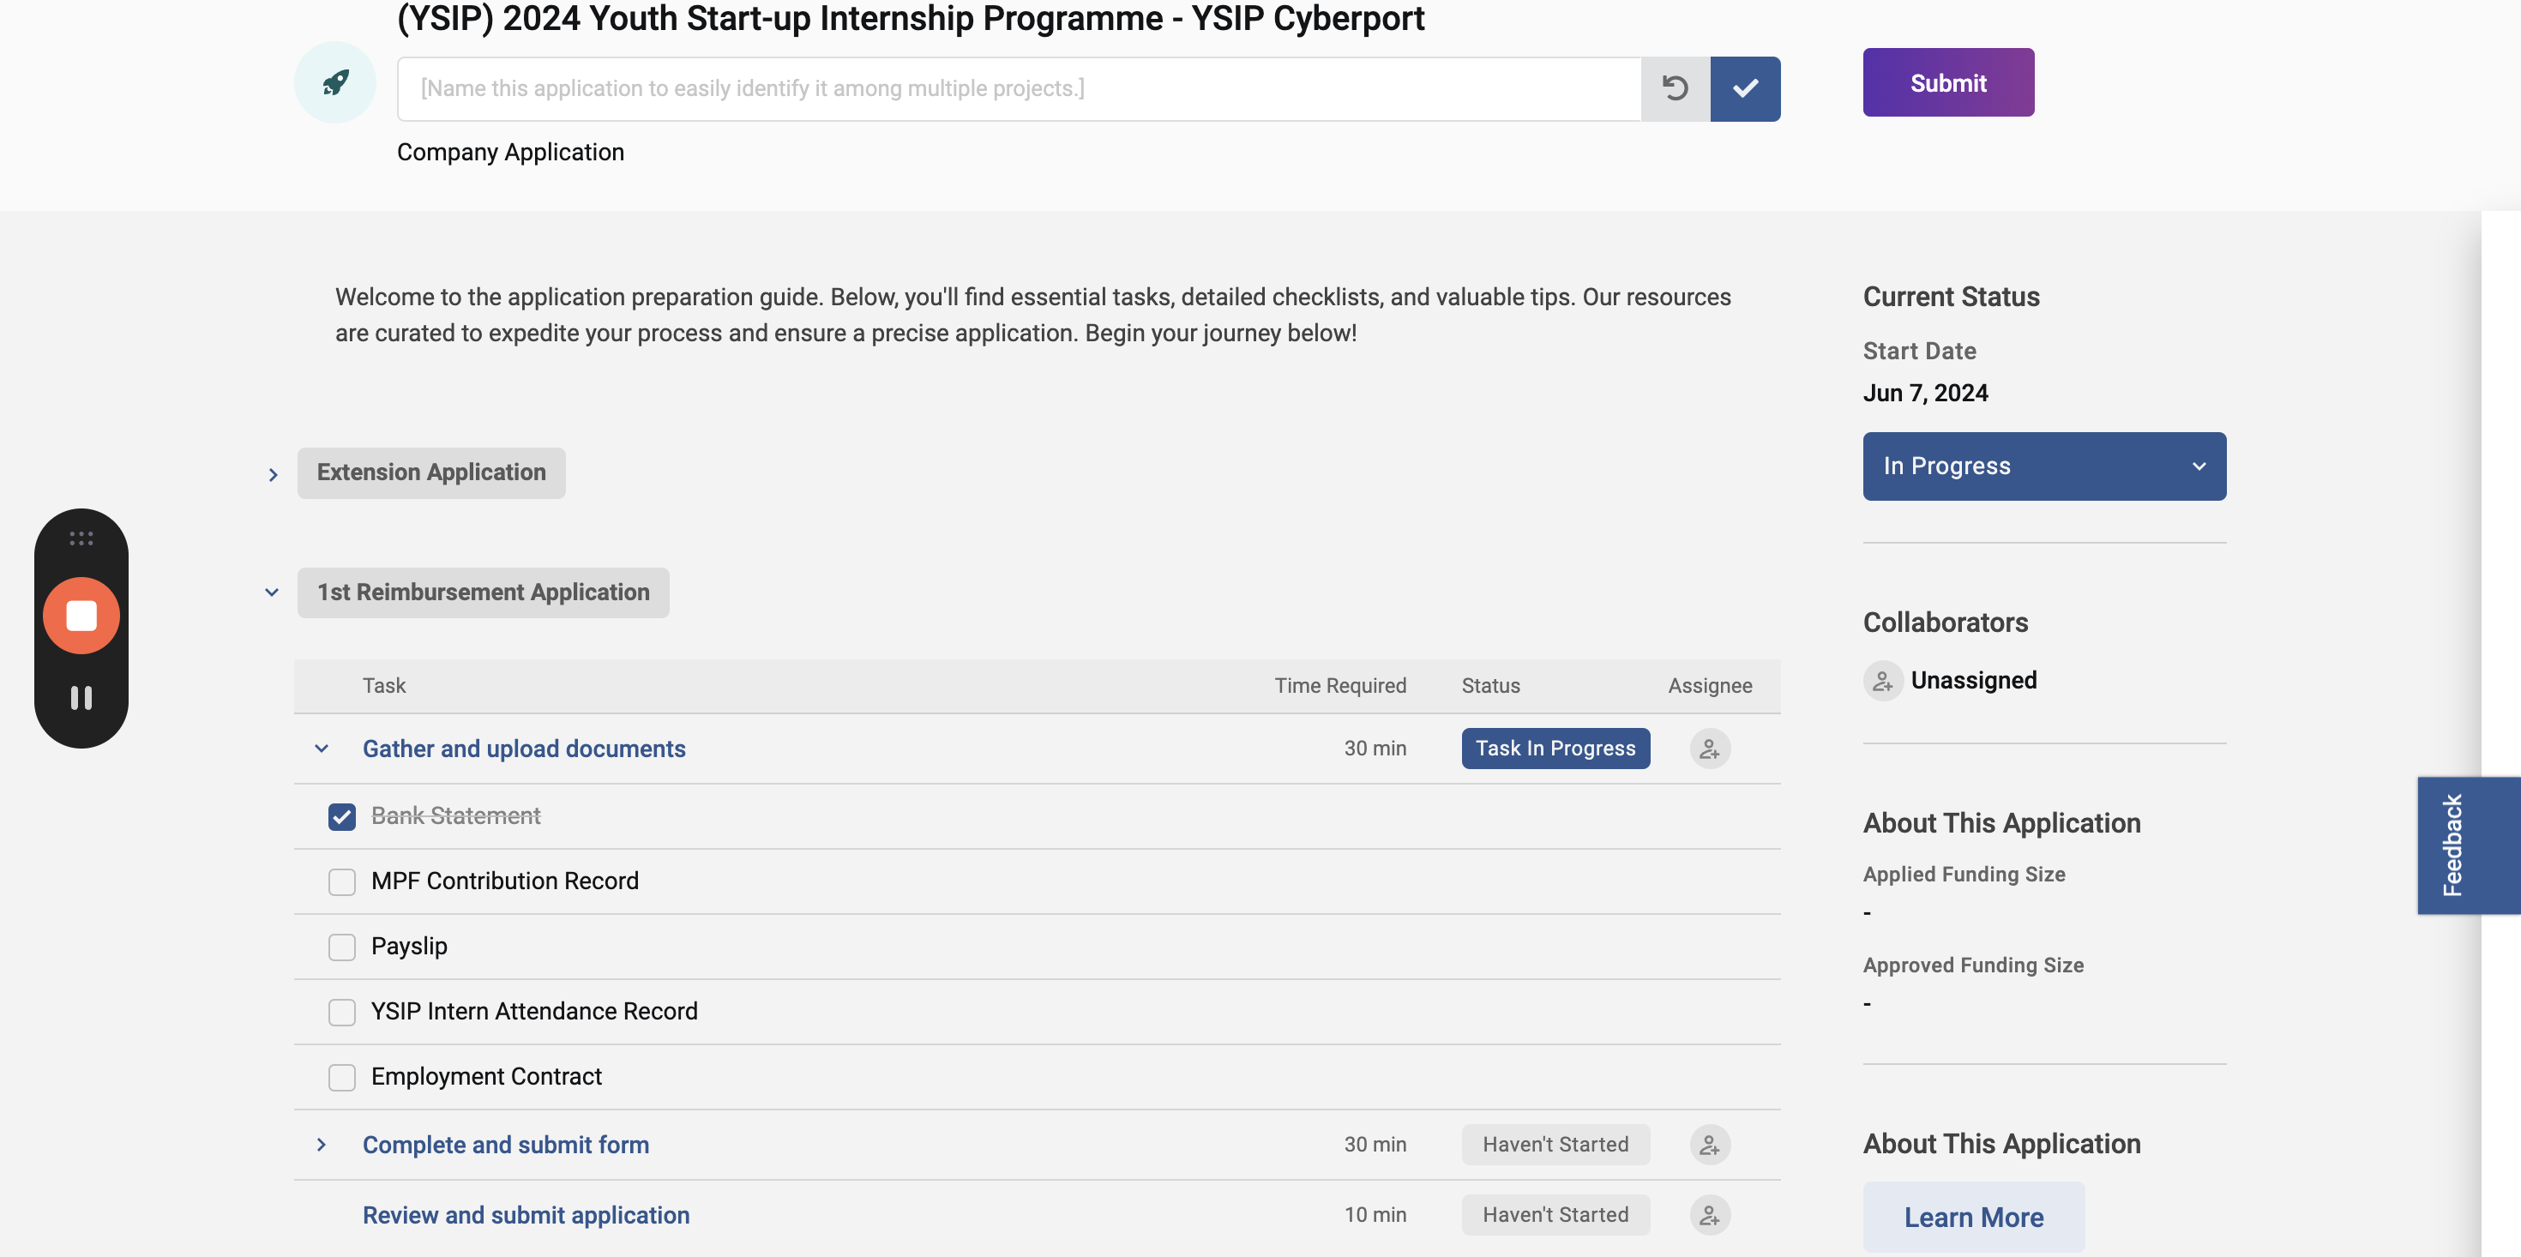This screenshot has height=1257, width=2521.
Task: Assign a person to Complete and submit form
Action: click(x=1710, y=1145)
